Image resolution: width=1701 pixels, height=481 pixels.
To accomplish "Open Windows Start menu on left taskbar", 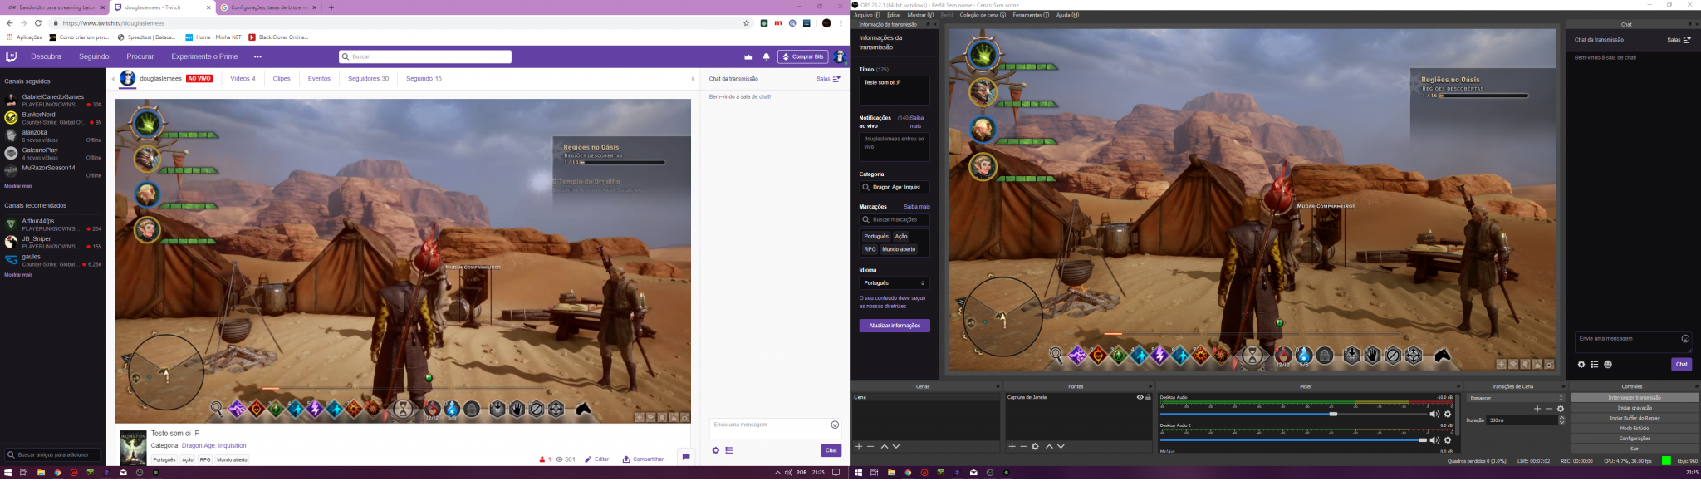I will 7,473.
